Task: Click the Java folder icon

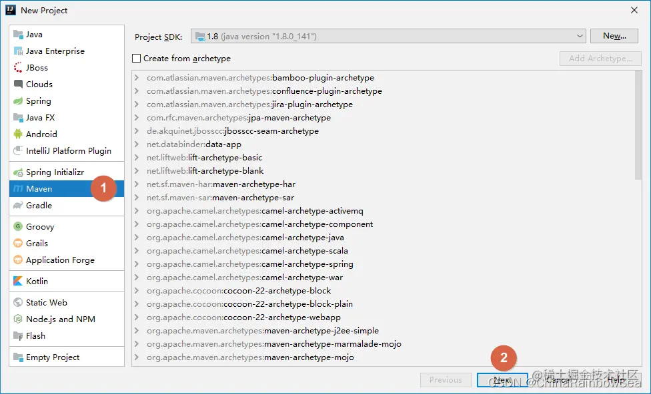Action: [x=18, y=35]
